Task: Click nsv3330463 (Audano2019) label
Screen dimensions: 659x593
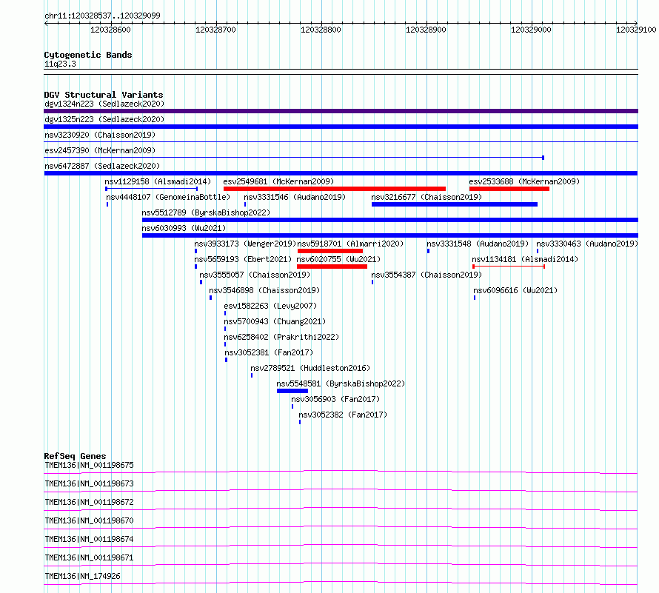Action: point(587,244)
